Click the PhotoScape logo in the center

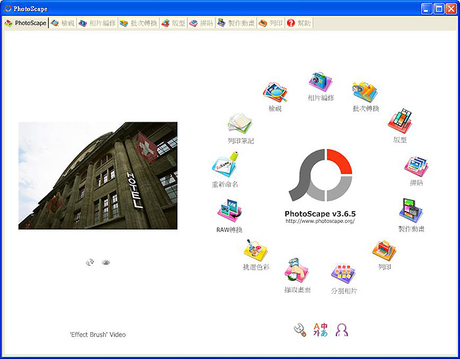[321, 175]
